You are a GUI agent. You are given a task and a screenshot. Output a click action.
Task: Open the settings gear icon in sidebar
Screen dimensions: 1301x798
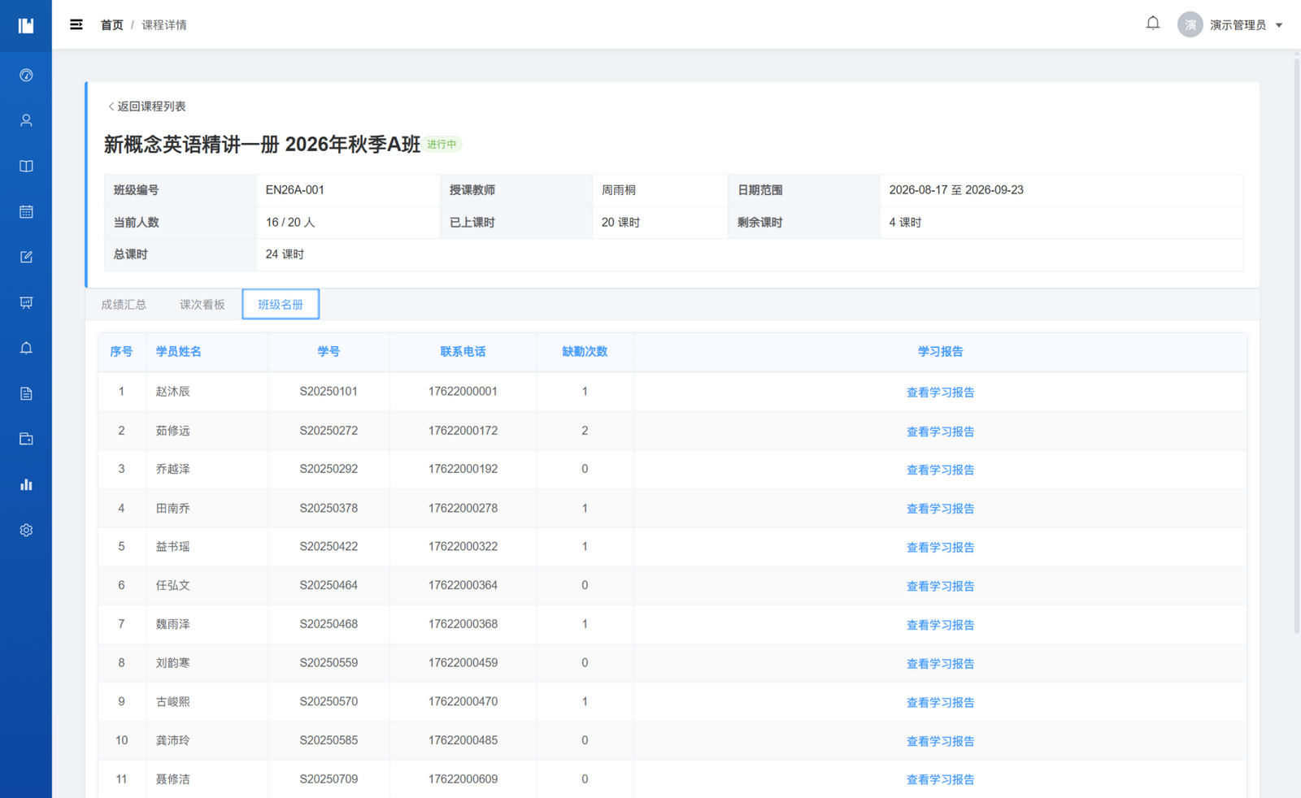(x=26, y=531)
